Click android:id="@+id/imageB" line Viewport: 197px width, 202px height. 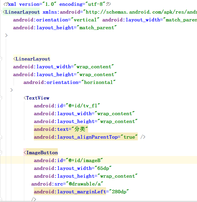[68, 161]
